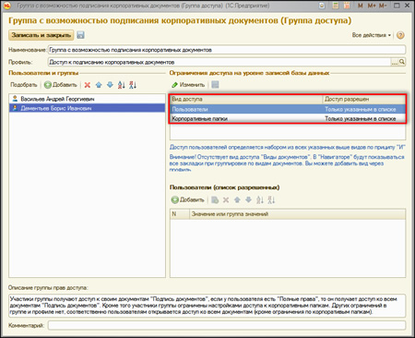Sort allowed values list descending
The height and width of the screenshot is (338, 415).
coord(271,200)
